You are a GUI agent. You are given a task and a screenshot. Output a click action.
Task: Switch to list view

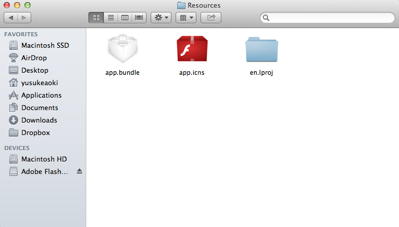(x=111, y=18)
